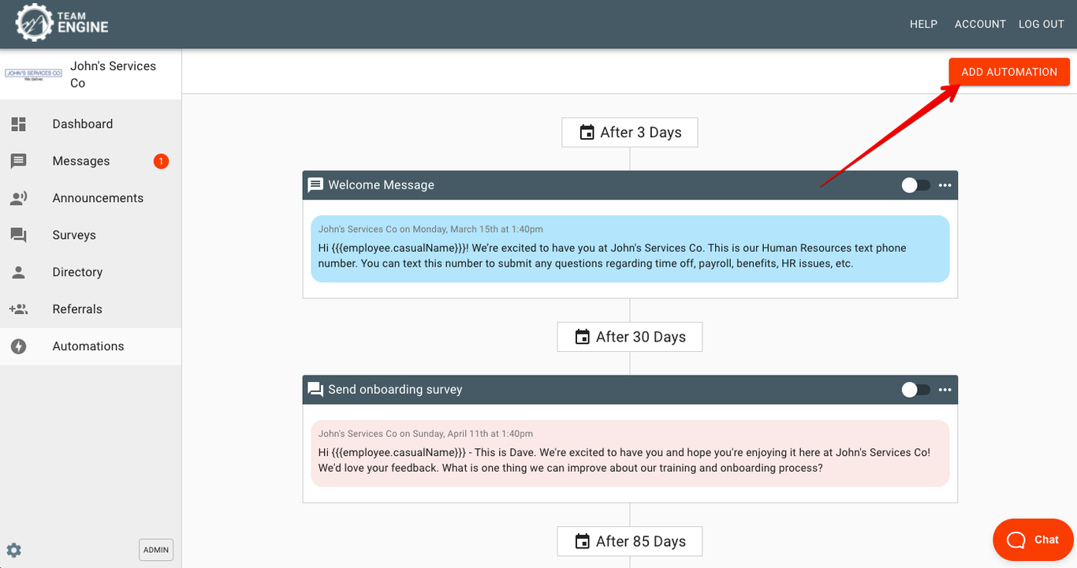Click the calendar icon on After 30 Days

tap(582, 337)
